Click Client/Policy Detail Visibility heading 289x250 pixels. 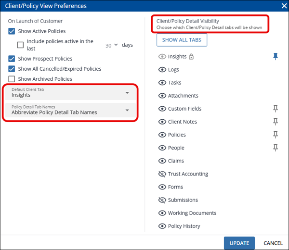(x=188, y=21)
